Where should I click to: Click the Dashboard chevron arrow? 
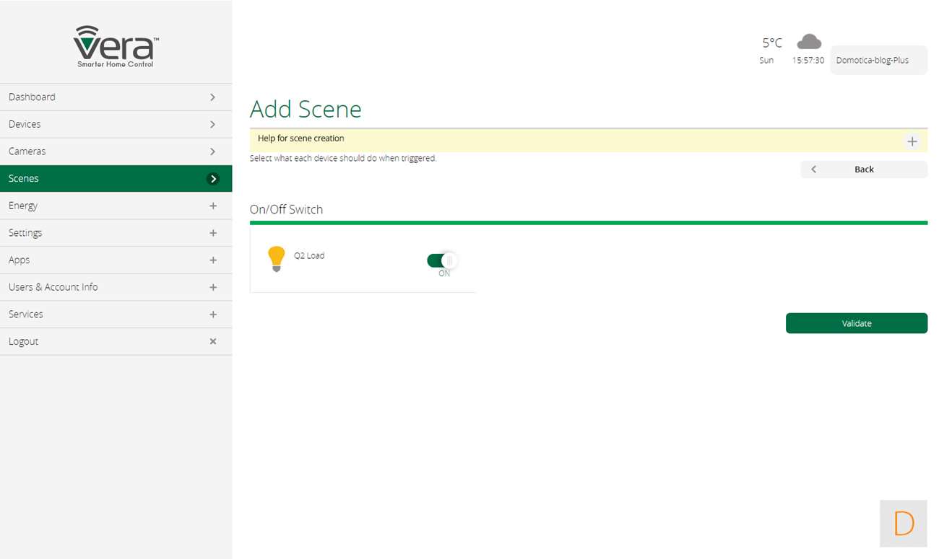tap(212, 97)
